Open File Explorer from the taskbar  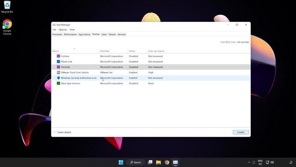coord(158,162)
